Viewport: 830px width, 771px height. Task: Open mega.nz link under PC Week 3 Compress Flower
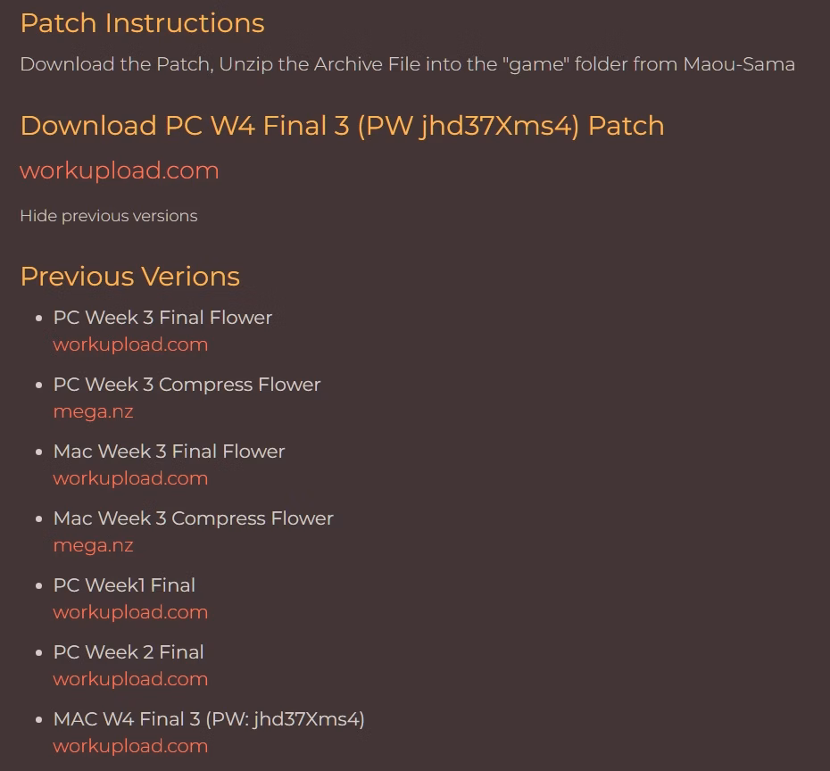93,411
